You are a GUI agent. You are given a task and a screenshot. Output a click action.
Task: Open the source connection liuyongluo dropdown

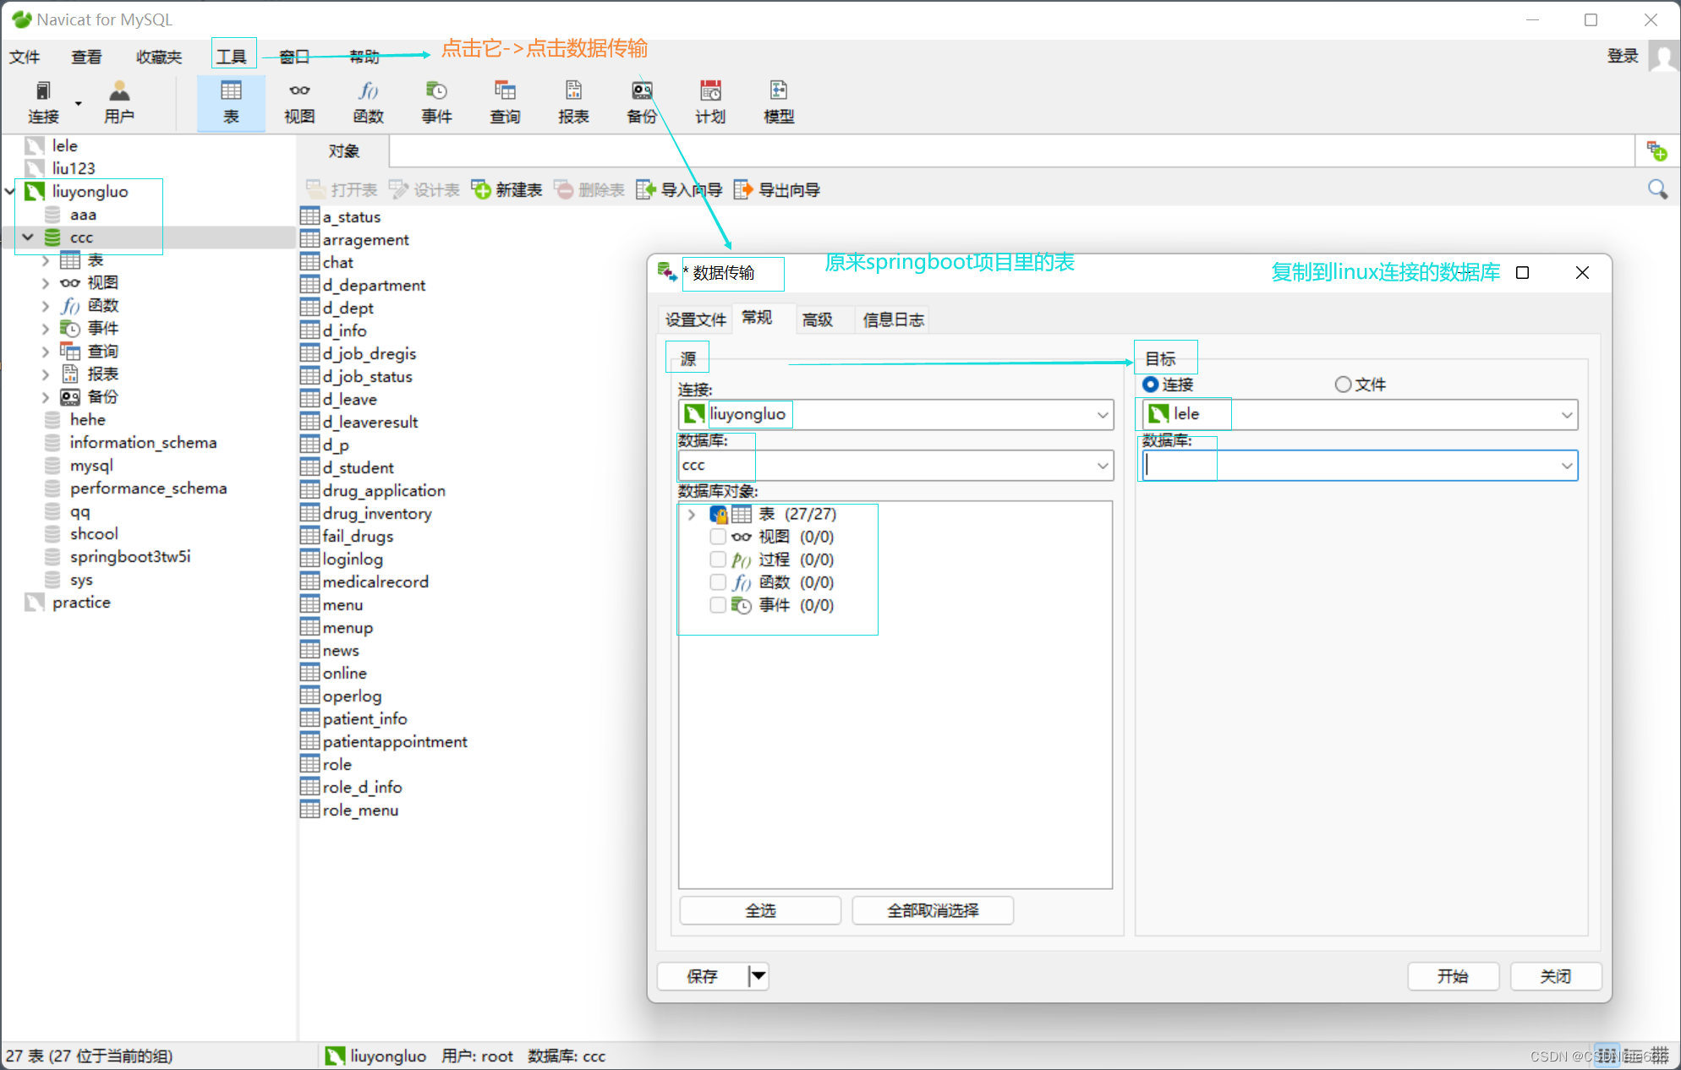[1102, 415]
